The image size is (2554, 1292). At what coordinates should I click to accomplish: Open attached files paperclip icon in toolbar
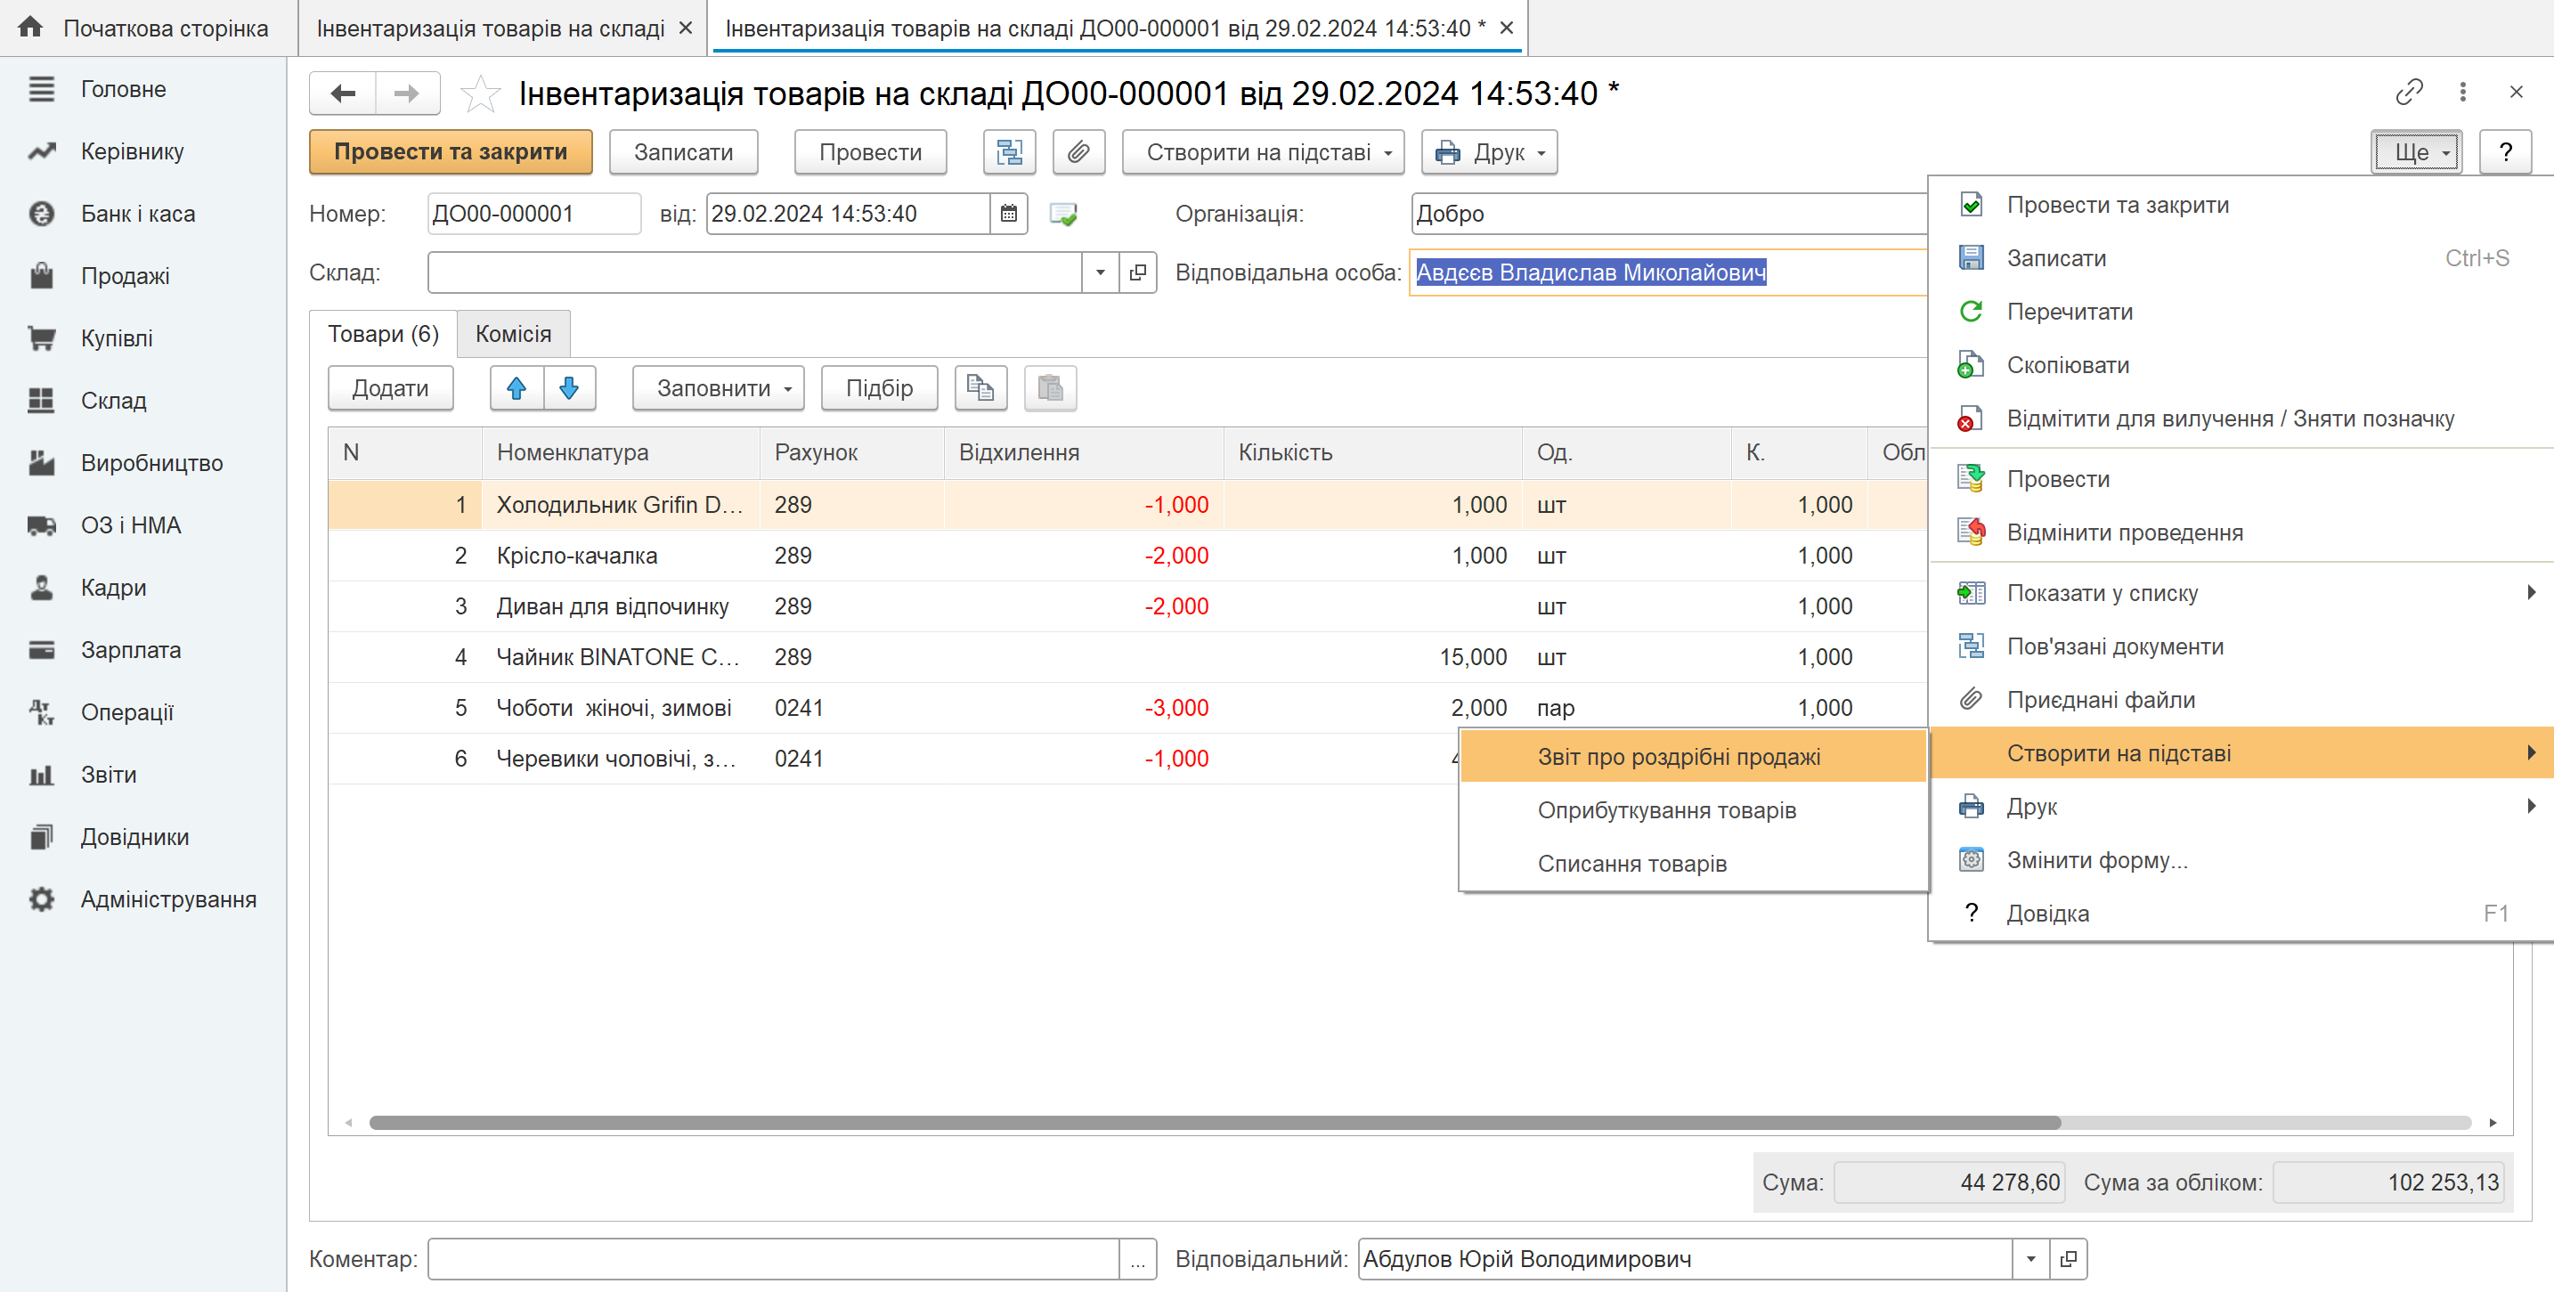click(x=1078, y=152)
